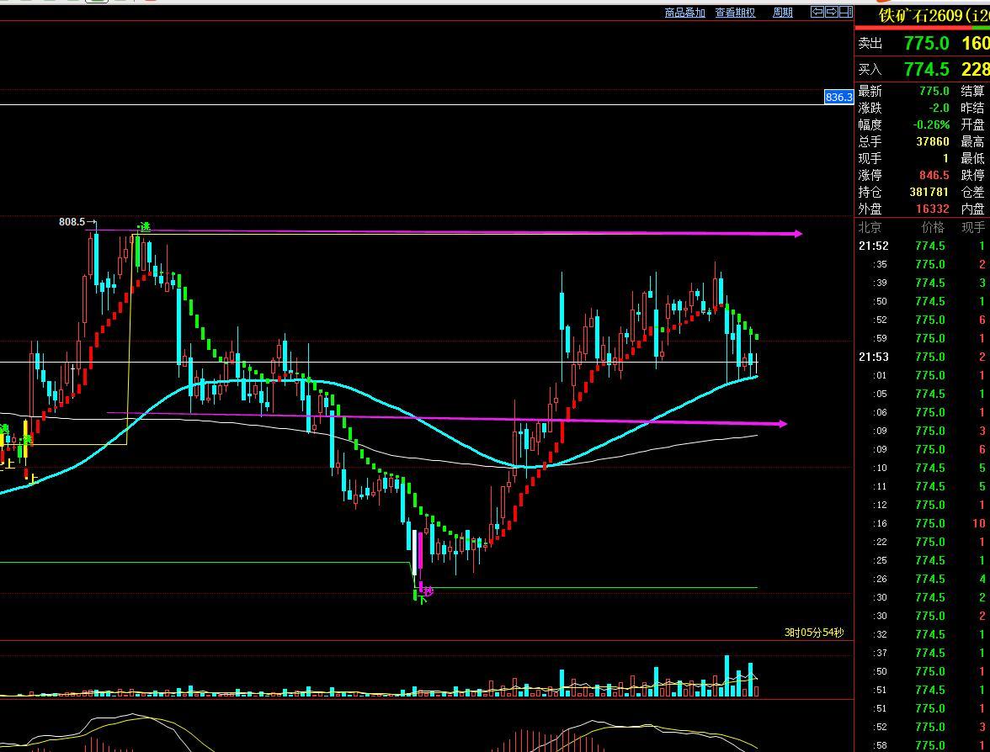Click the 最新 value 775.0
990x752 pixels.
(x=934, y=91)
